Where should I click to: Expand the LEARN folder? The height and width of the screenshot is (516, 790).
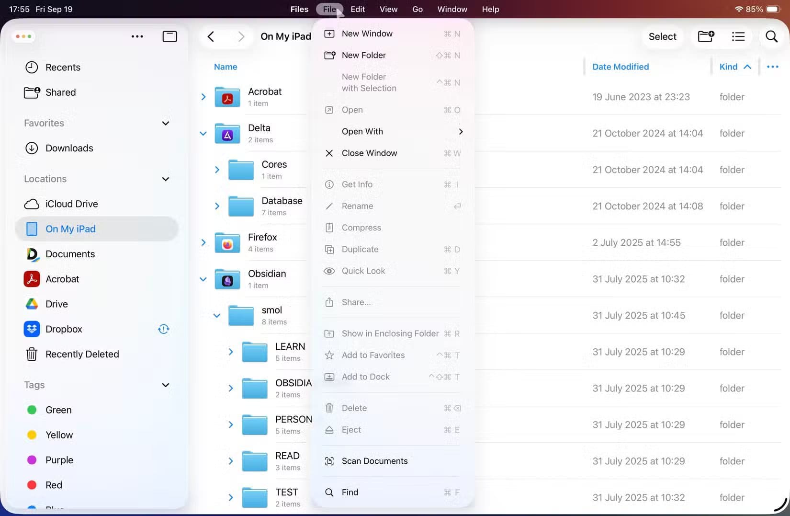click(x=231, y=352)
